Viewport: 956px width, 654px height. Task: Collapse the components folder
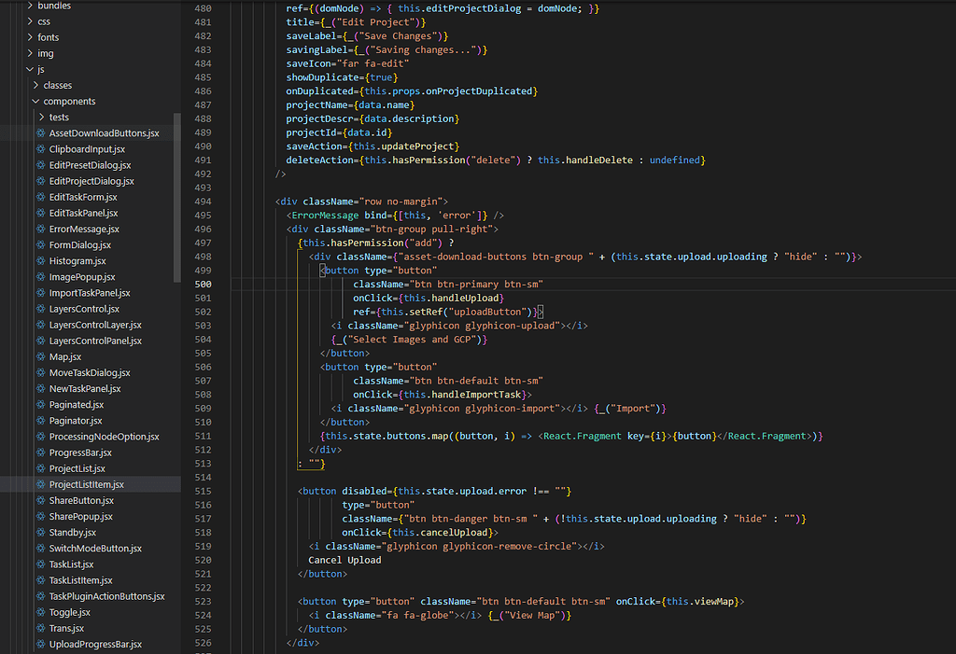35,102
